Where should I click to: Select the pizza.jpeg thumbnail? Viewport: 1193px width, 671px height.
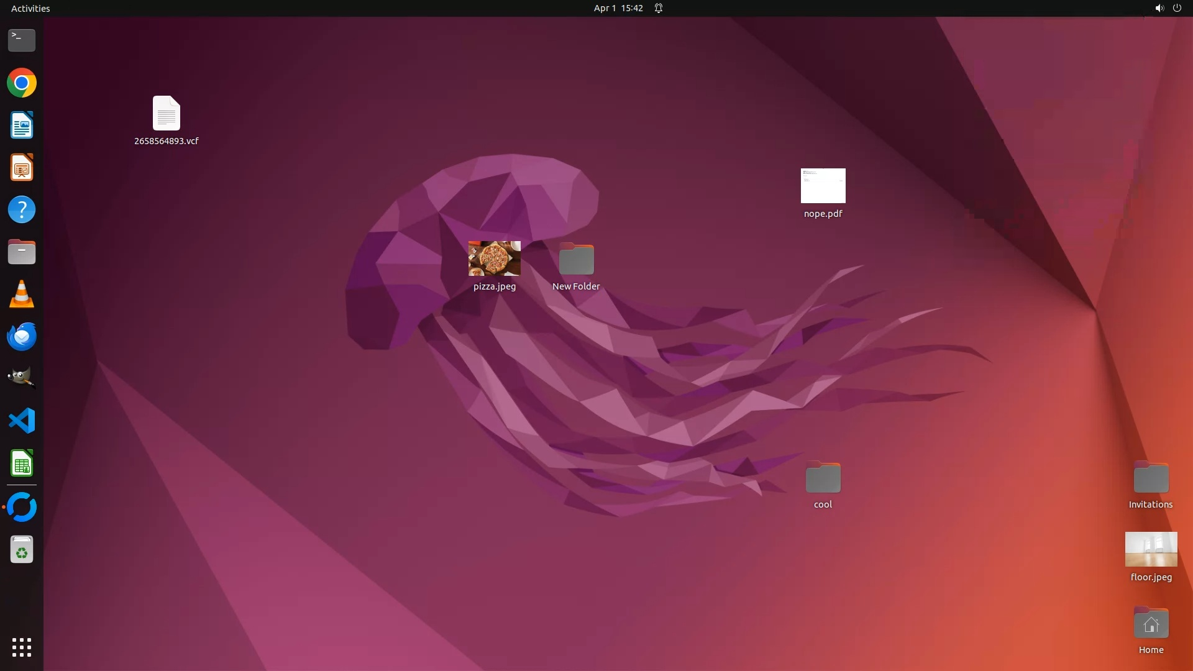pyautogui.click(x=495, y=258)
